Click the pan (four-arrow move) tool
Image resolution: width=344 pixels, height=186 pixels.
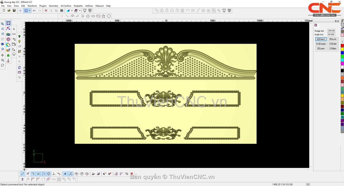point(3,55)
